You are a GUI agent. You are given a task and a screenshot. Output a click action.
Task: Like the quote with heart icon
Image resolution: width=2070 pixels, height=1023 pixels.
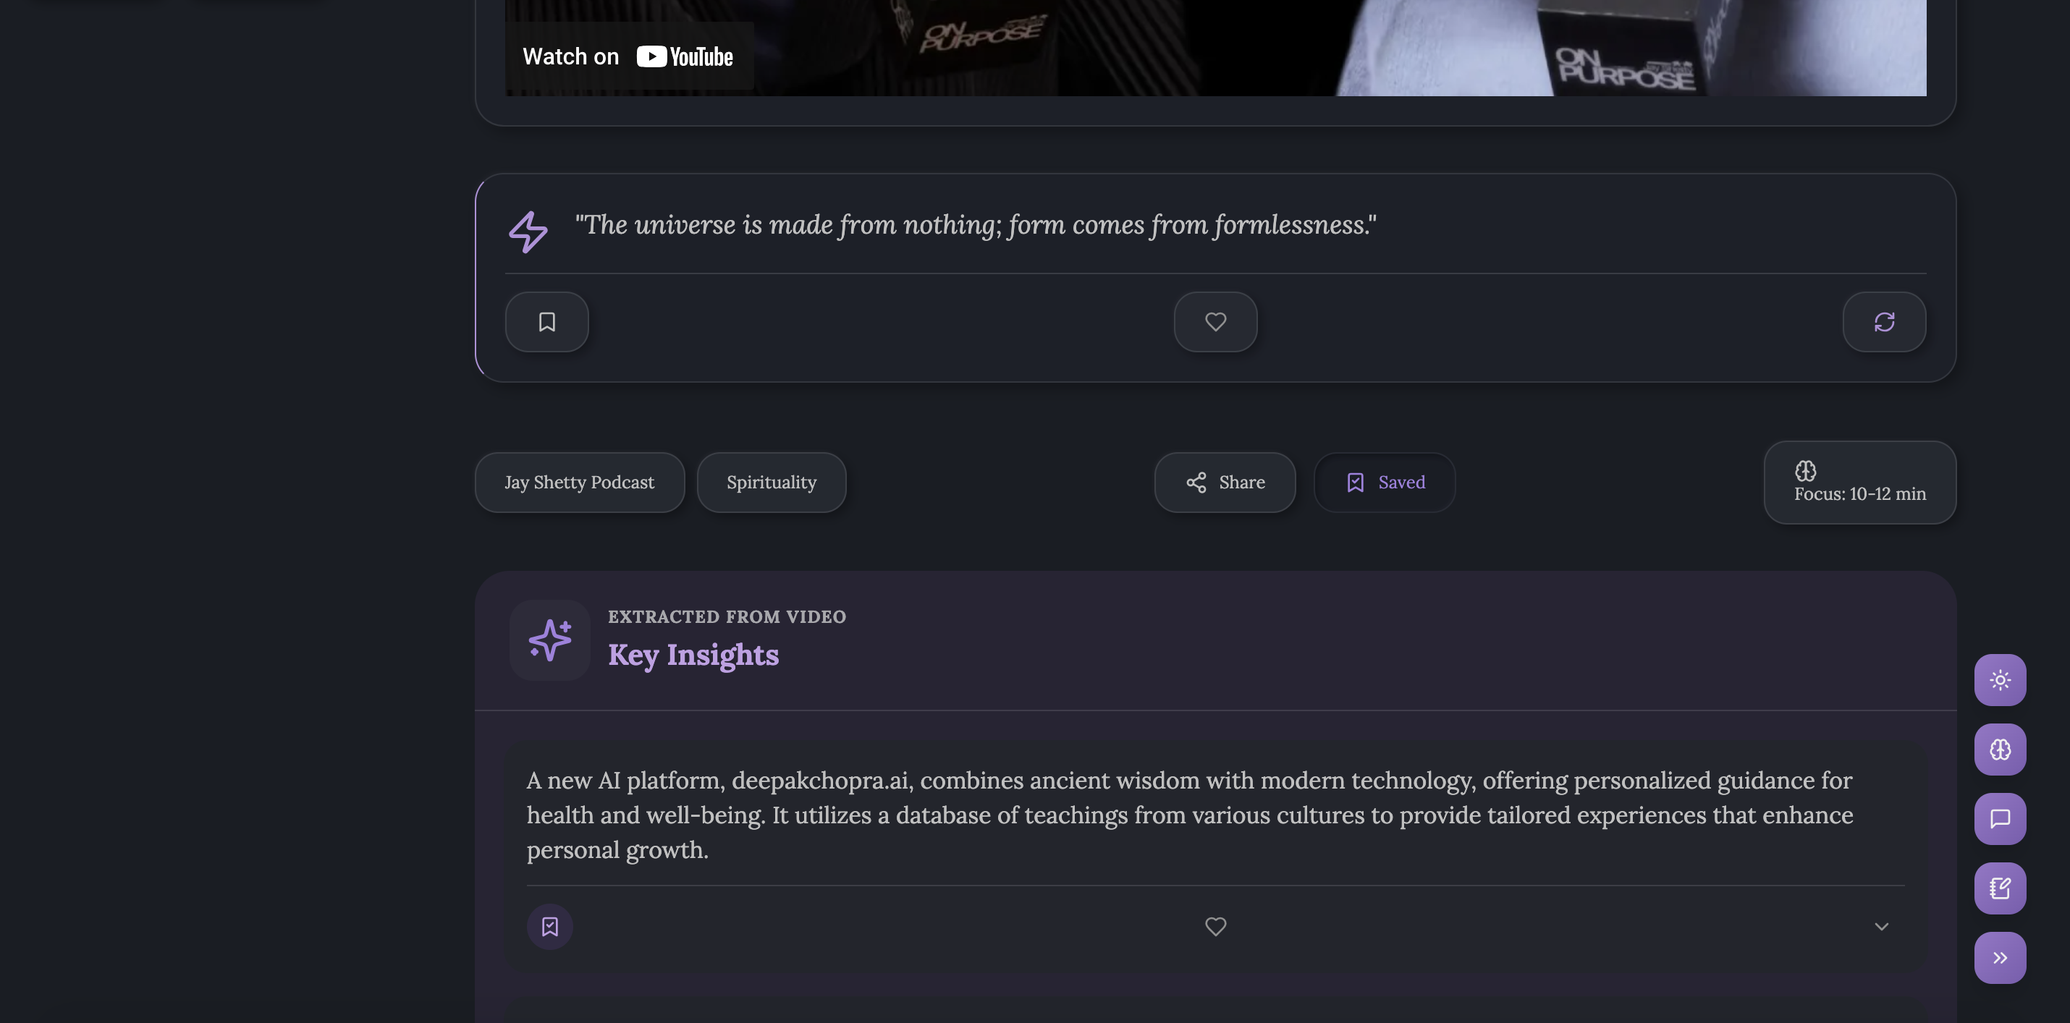coord(1215,322)
